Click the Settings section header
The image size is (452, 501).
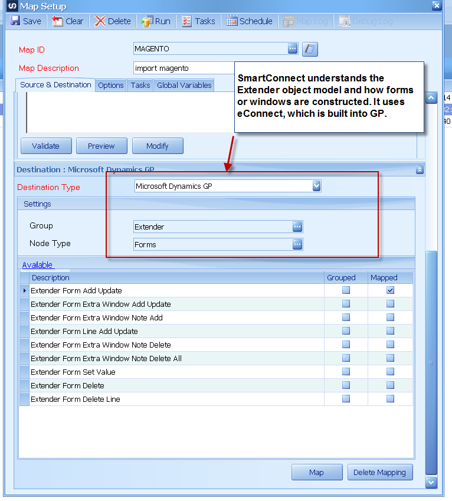coord(216,204)
